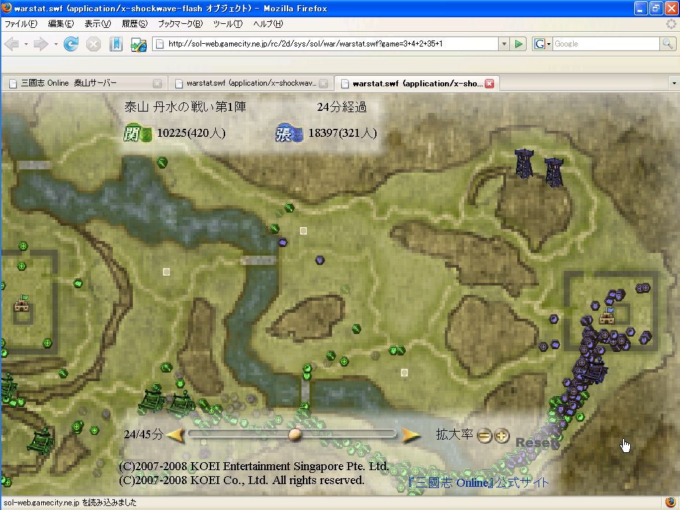Open the 編集(E) menu
The height and width of the screenshot is (510, 680).
[x=60, y=24]
